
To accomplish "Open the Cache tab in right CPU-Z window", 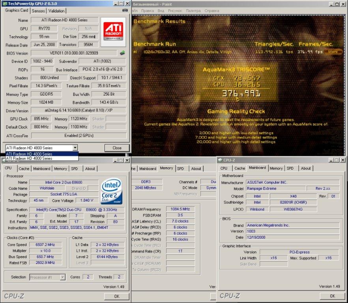I will click(240, 168).
